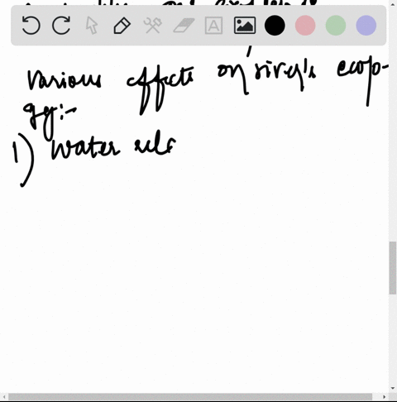
Task: Select the pen drawing tool
Action: [122, 26]
